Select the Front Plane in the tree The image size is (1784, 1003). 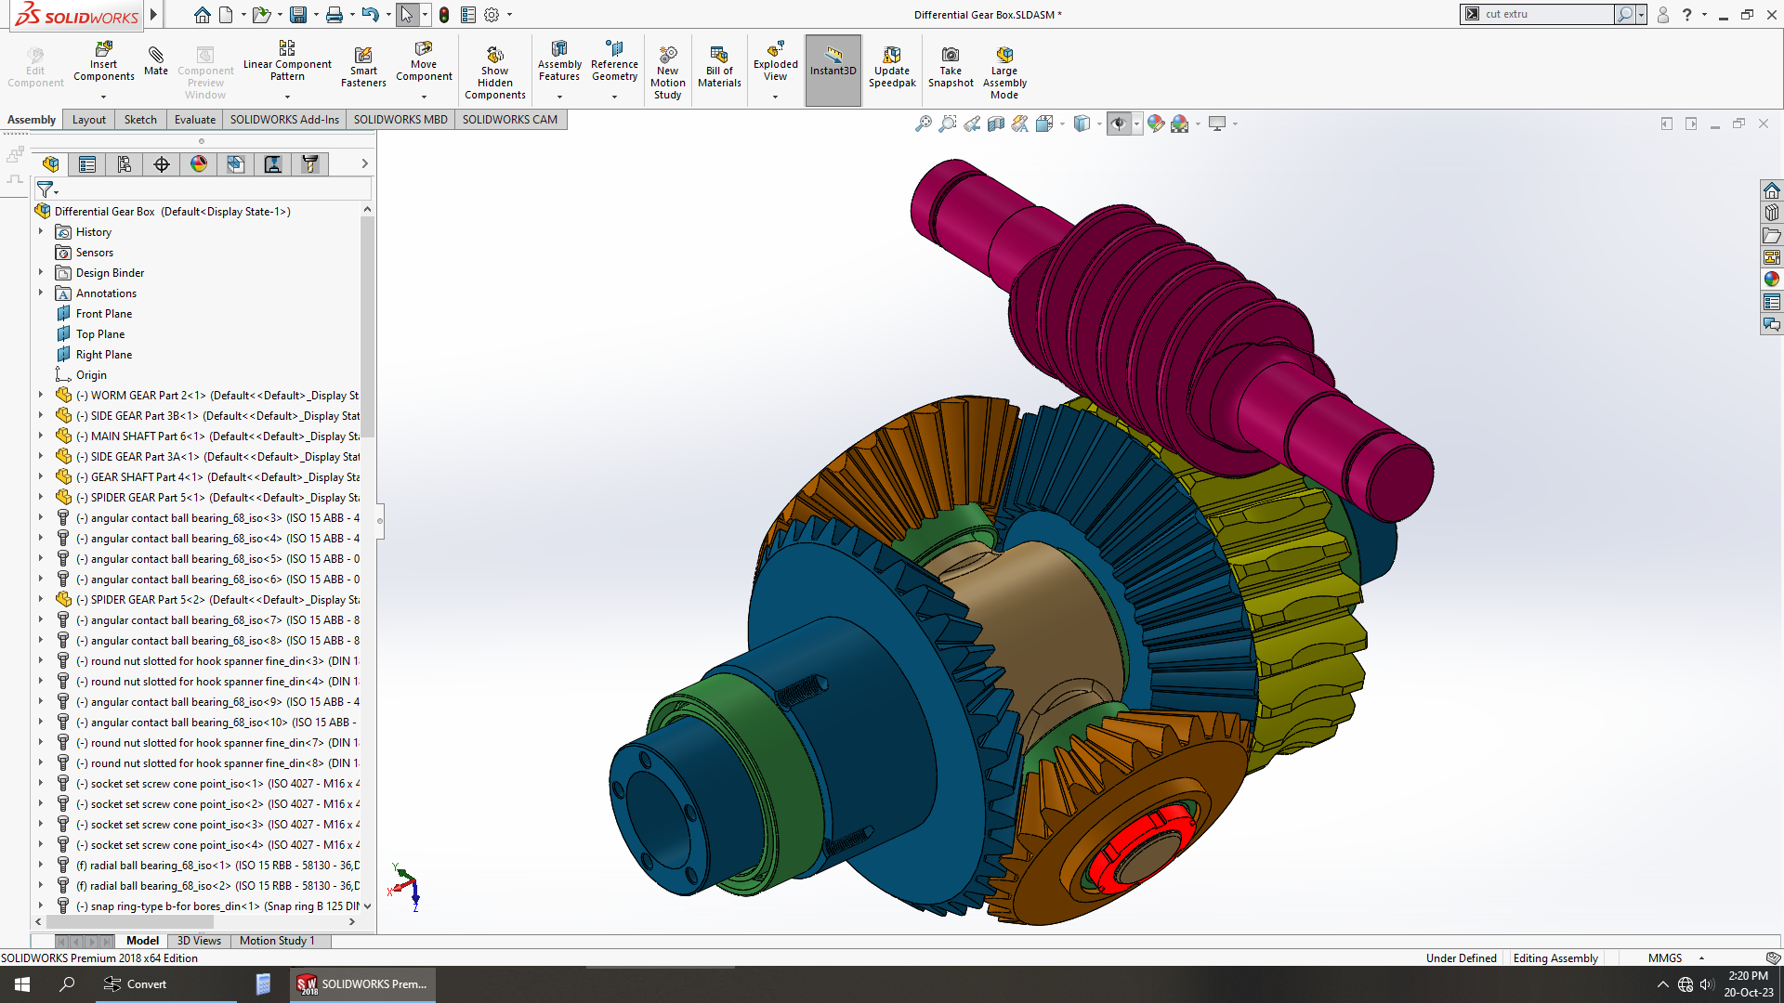coord(104,314)
